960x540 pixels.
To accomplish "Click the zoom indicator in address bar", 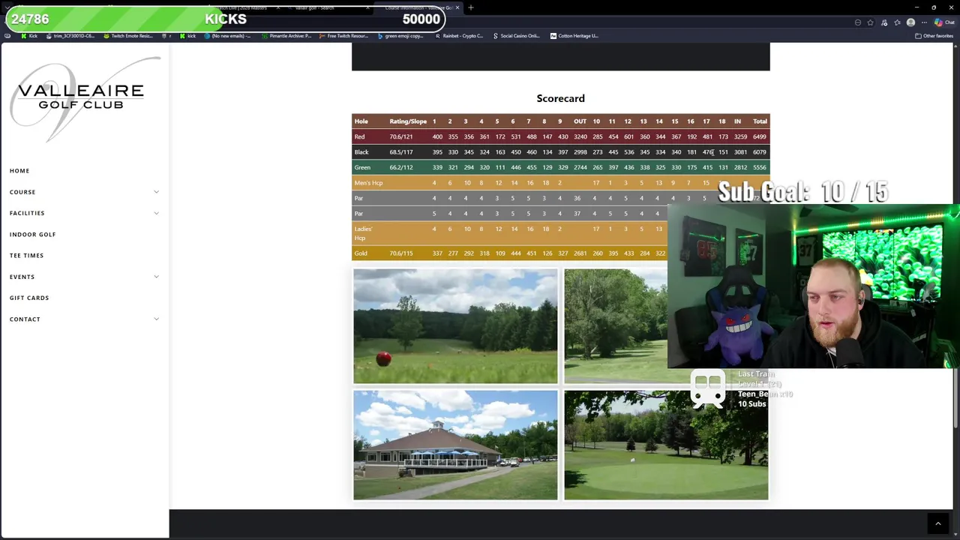I will 858,22.
